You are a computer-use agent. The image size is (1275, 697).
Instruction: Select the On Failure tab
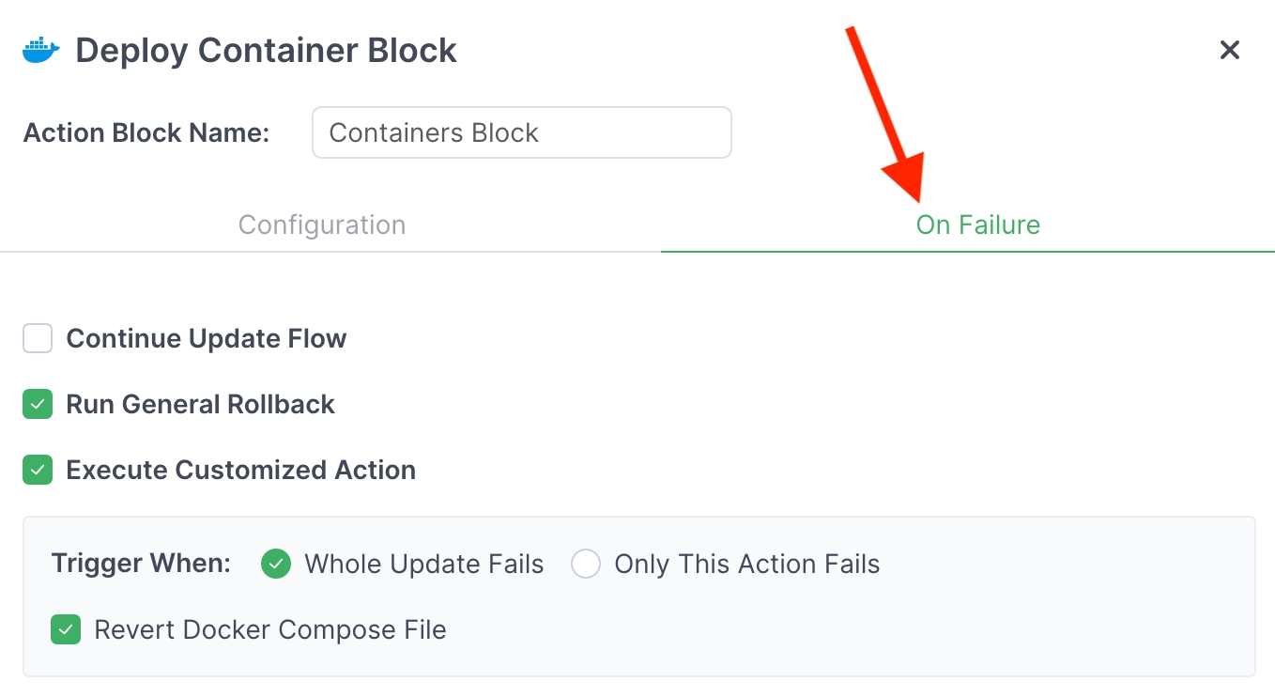[x=977, y=225]
